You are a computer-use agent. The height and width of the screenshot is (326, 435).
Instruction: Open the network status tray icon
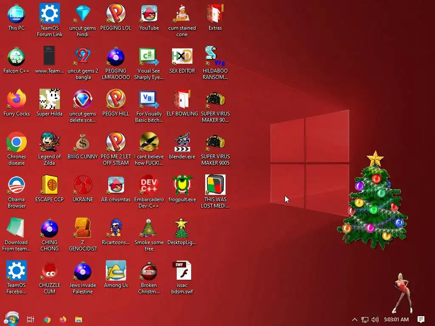[x=365, y=320]
